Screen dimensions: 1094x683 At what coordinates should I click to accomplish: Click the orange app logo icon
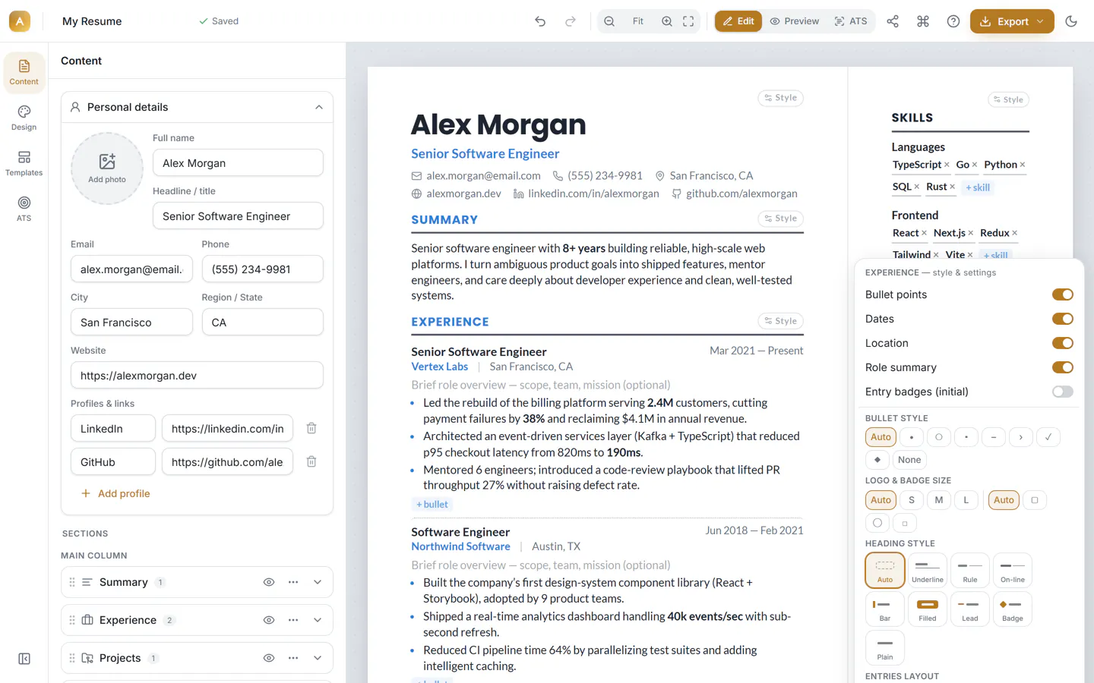(x=20, y=21)
